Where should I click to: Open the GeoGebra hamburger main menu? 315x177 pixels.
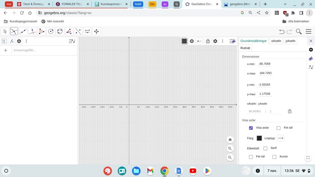click(309, 31)
